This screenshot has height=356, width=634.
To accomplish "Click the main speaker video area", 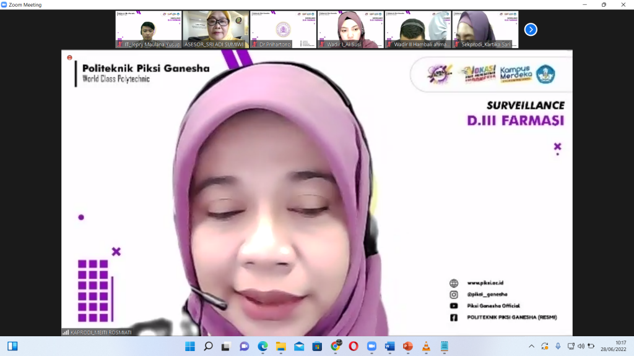I will (x=317, y=193).
